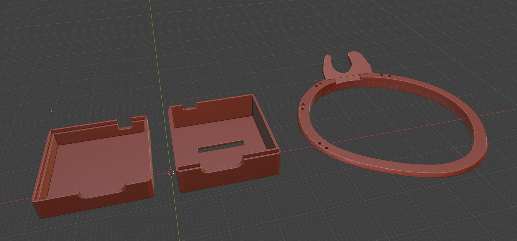Click the small orange origin dot
The height and width of the screenshot is (241, 517).
[x=51, y=111]
